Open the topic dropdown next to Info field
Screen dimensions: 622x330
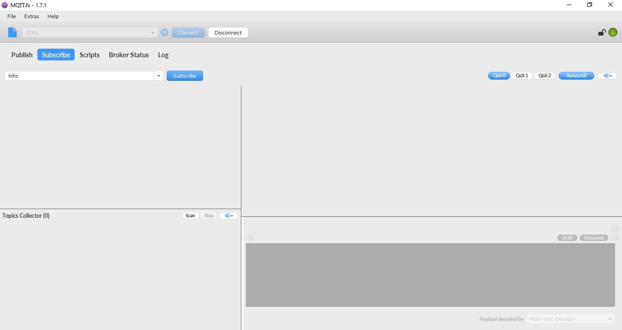click(x=158, y=75)
